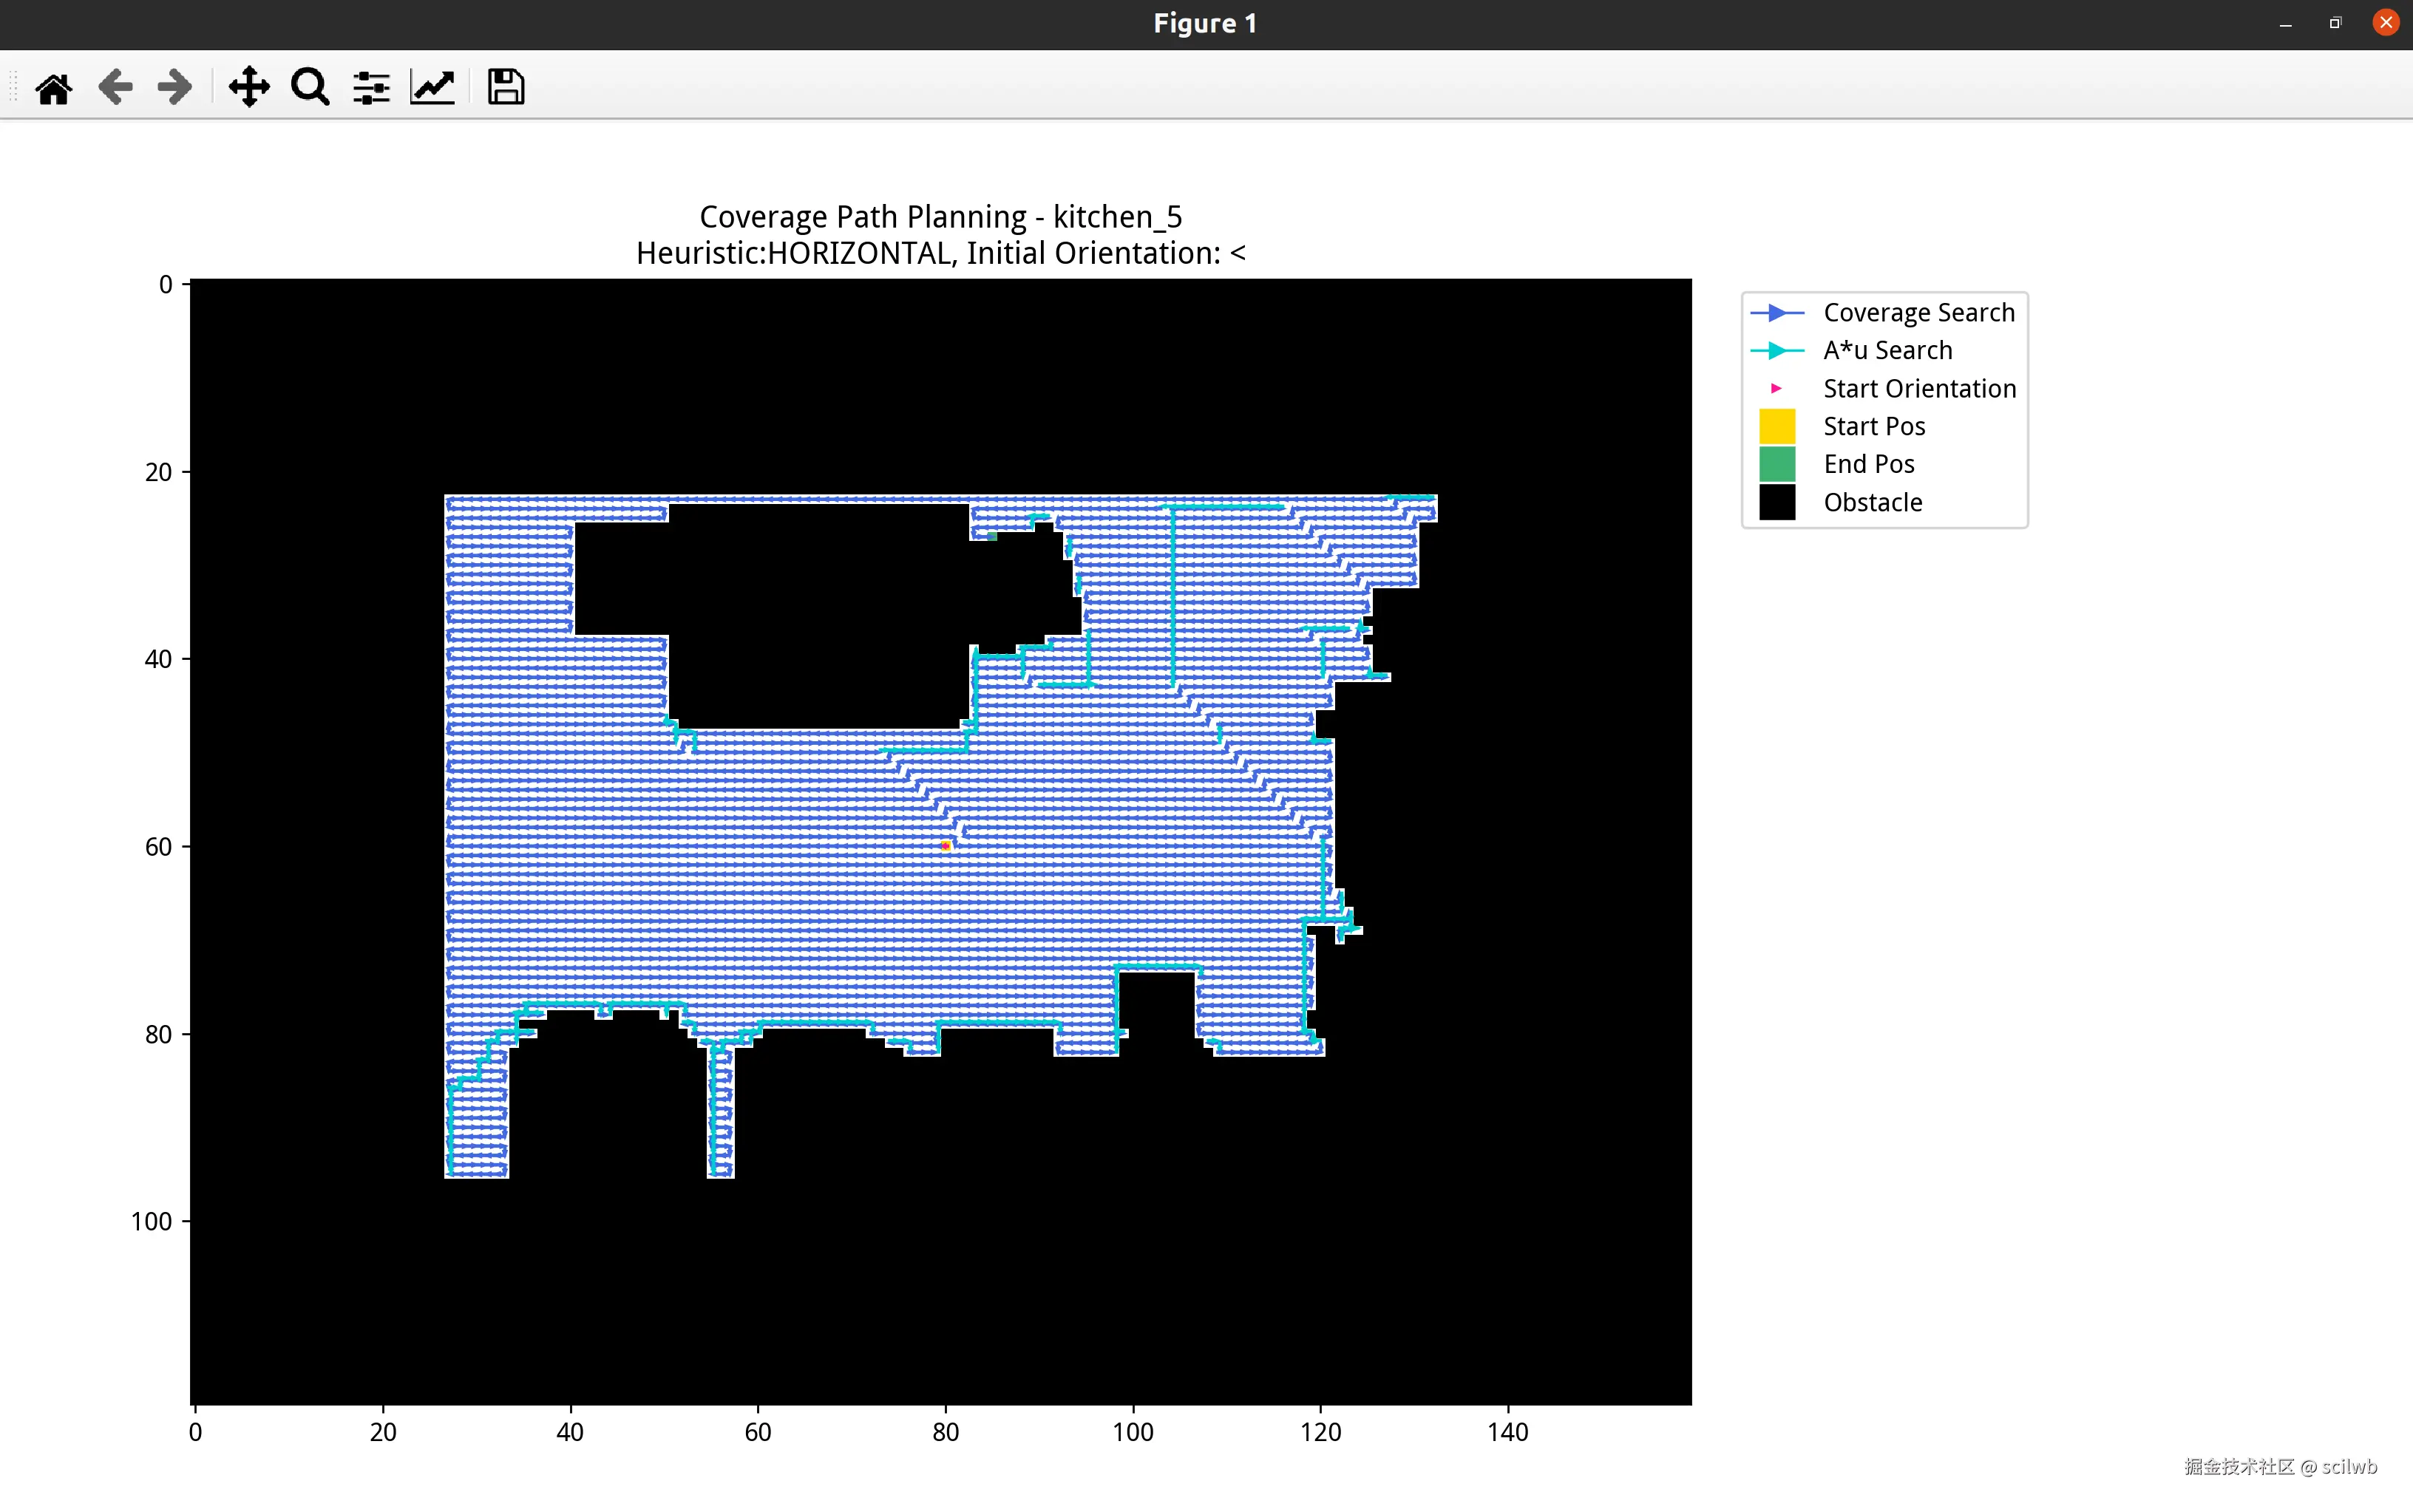Click the red start marker on map
Image resolution: width=2413 pixels, height=1512 pixels.
coord(944,846)
